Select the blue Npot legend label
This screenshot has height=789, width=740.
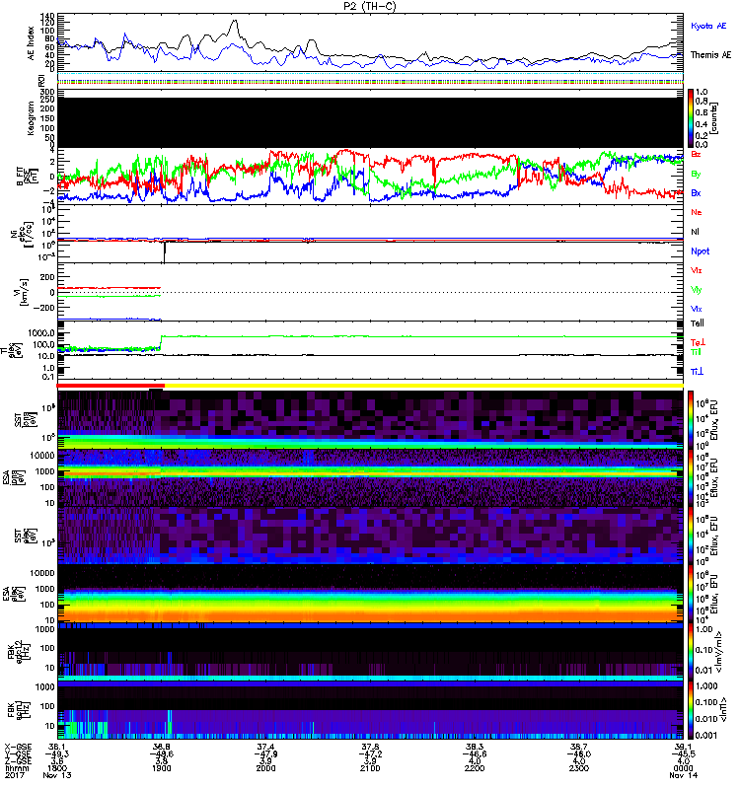click(x=701, y=251)
